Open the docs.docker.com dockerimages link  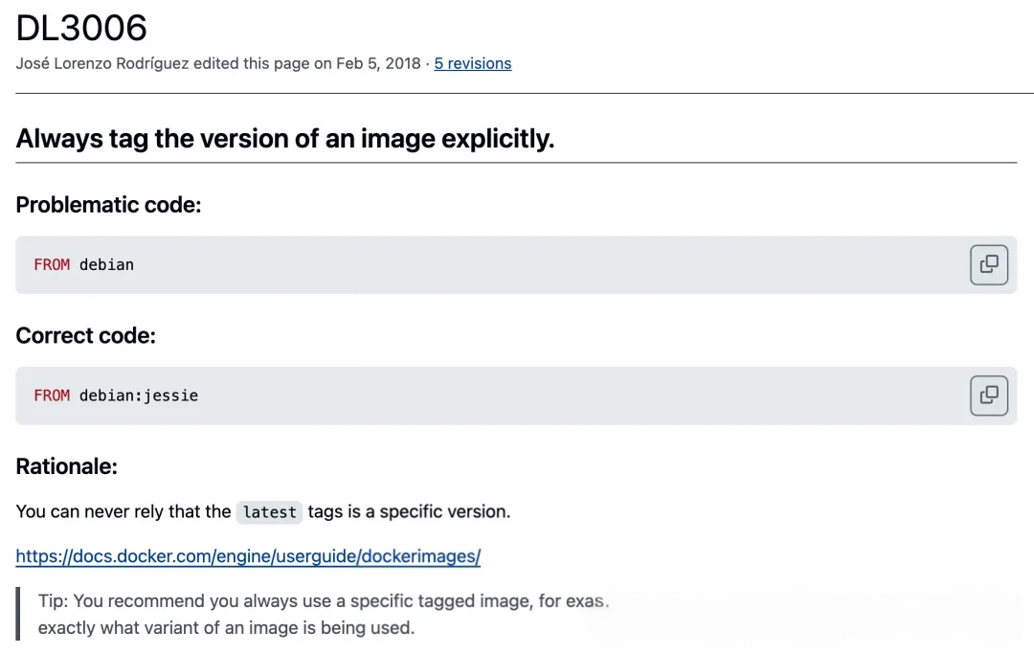tap(248, 556)
